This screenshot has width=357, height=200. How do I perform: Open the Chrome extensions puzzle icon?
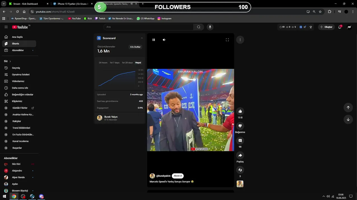[x=330, y=12]
